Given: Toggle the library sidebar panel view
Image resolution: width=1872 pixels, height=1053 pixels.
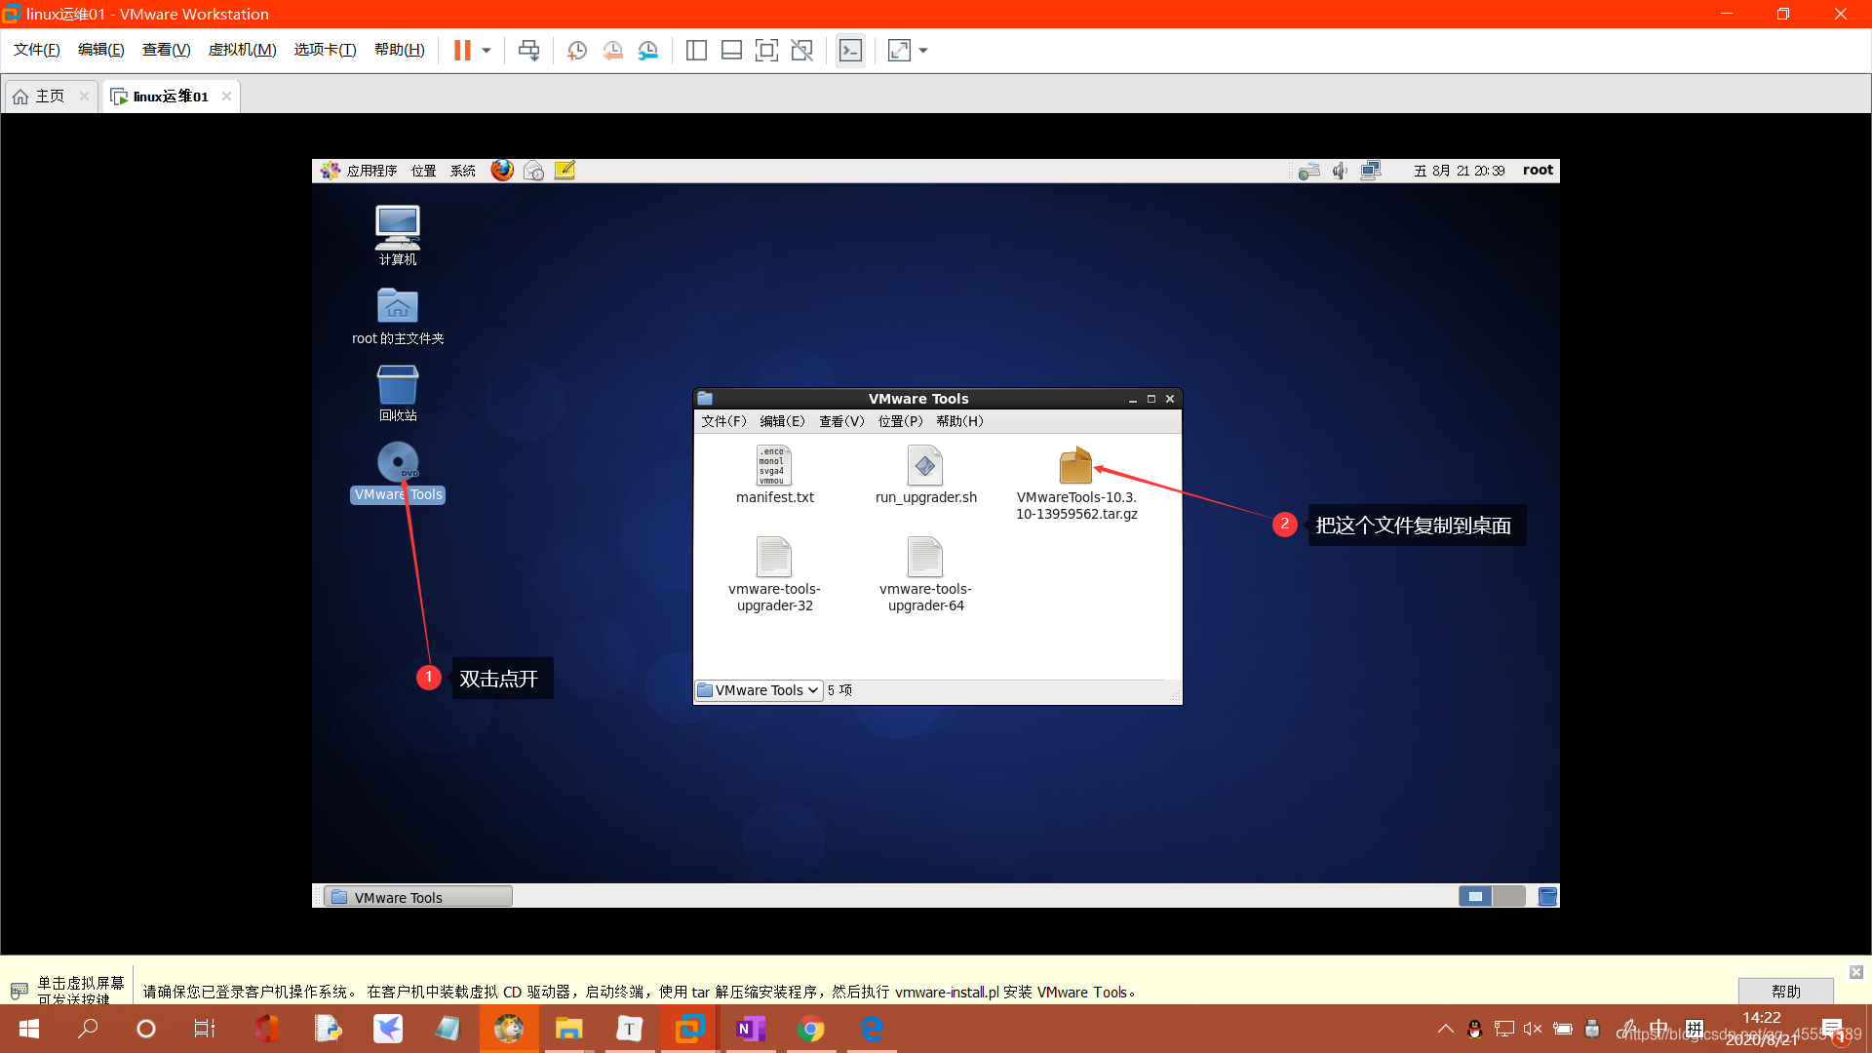Looking at the screenshot, I should (696, 51).
